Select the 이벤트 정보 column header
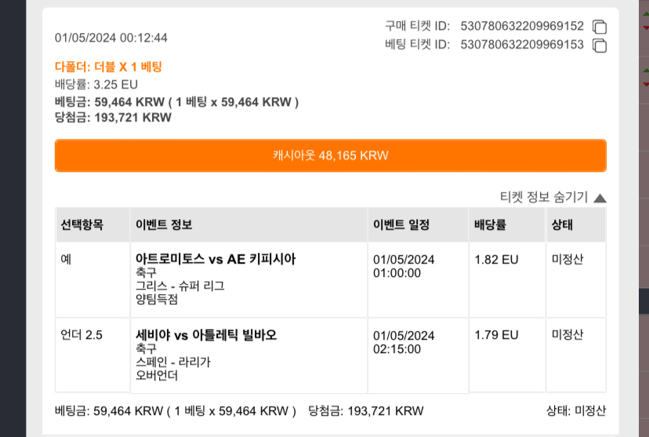The image size is (649, 437). tap(164, 224)
